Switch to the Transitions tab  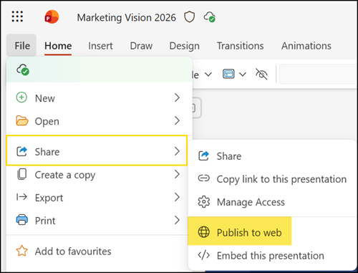[x=241, y=46]
